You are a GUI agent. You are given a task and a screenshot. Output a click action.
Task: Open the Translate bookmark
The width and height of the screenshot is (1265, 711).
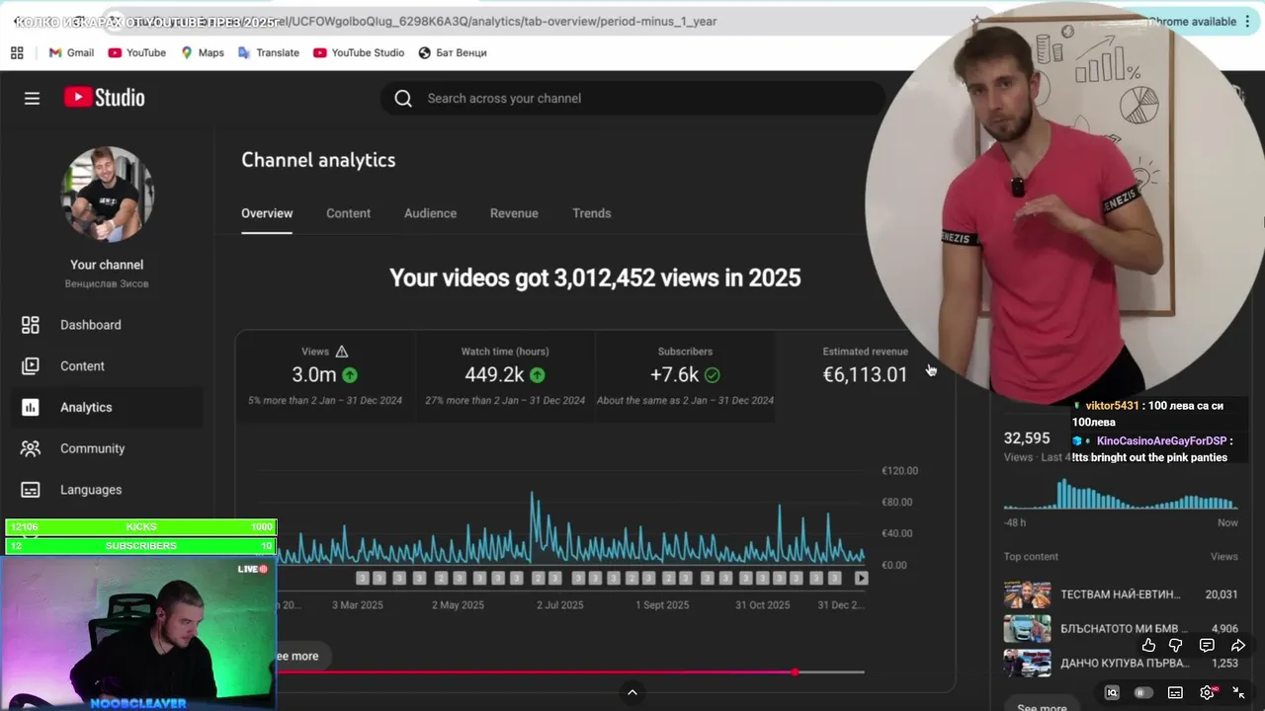[x=269, y=52]
